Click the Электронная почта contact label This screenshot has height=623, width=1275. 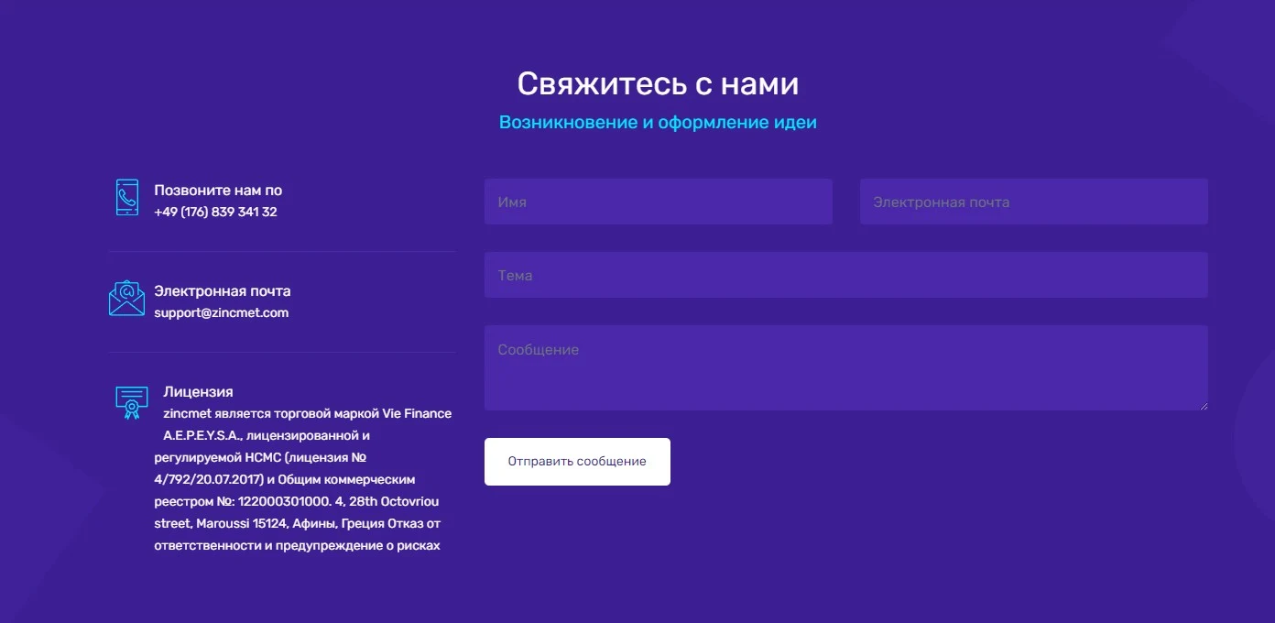click(x=223, y=291)
